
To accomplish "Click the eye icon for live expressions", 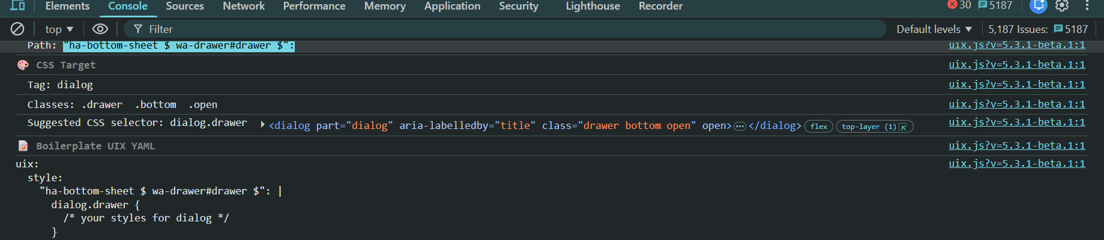I will coord(100,29).
